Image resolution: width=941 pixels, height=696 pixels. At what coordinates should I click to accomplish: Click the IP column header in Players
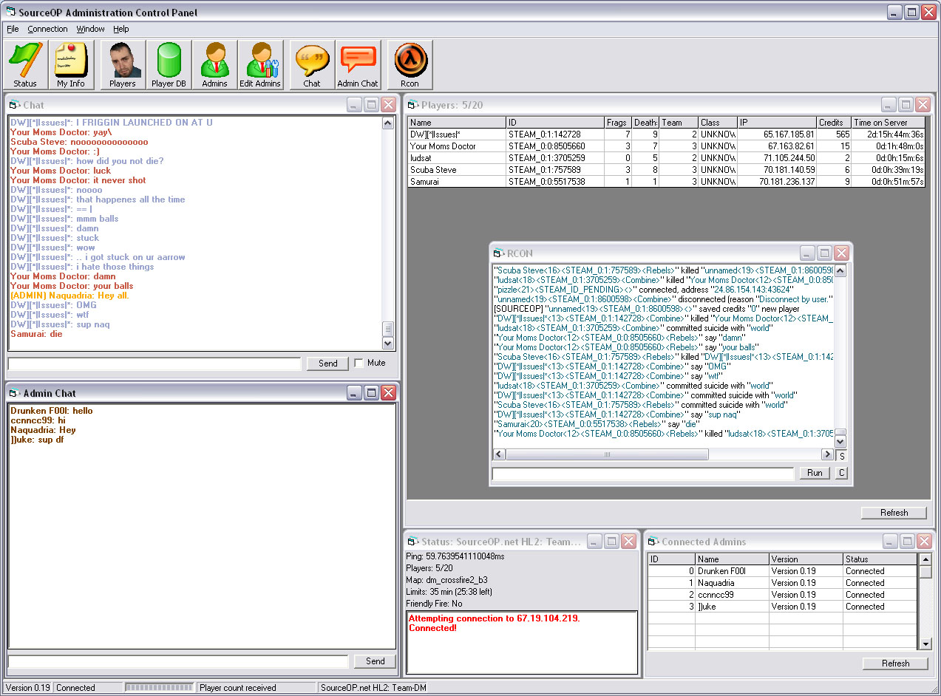[x=777, y=123]
